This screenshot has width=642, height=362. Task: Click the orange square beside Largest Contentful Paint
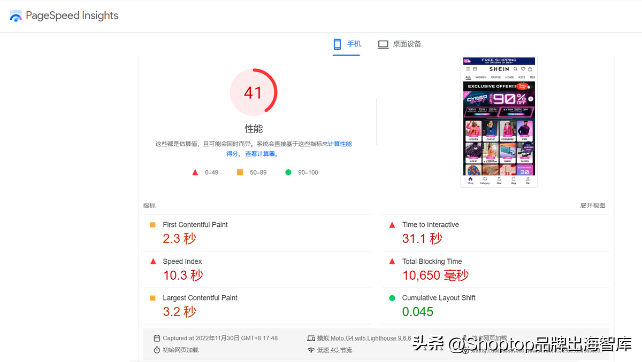(153, 298)
